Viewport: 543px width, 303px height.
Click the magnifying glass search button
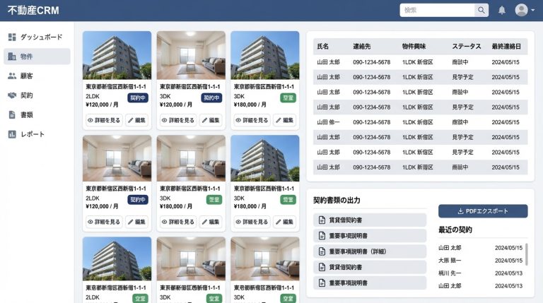pos(481,11)
